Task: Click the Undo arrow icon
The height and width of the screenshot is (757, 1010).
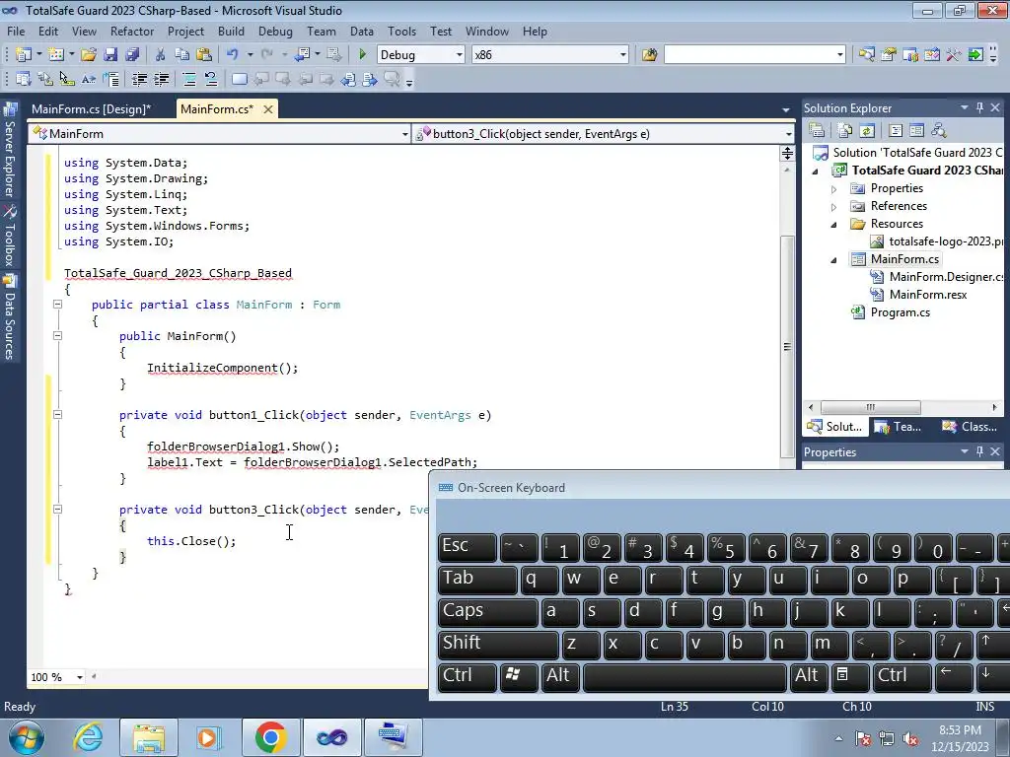Action: point(233,55)
